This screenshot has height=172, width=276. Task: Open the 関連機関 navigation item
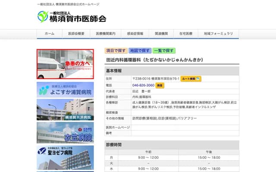[x=159, y=34]
